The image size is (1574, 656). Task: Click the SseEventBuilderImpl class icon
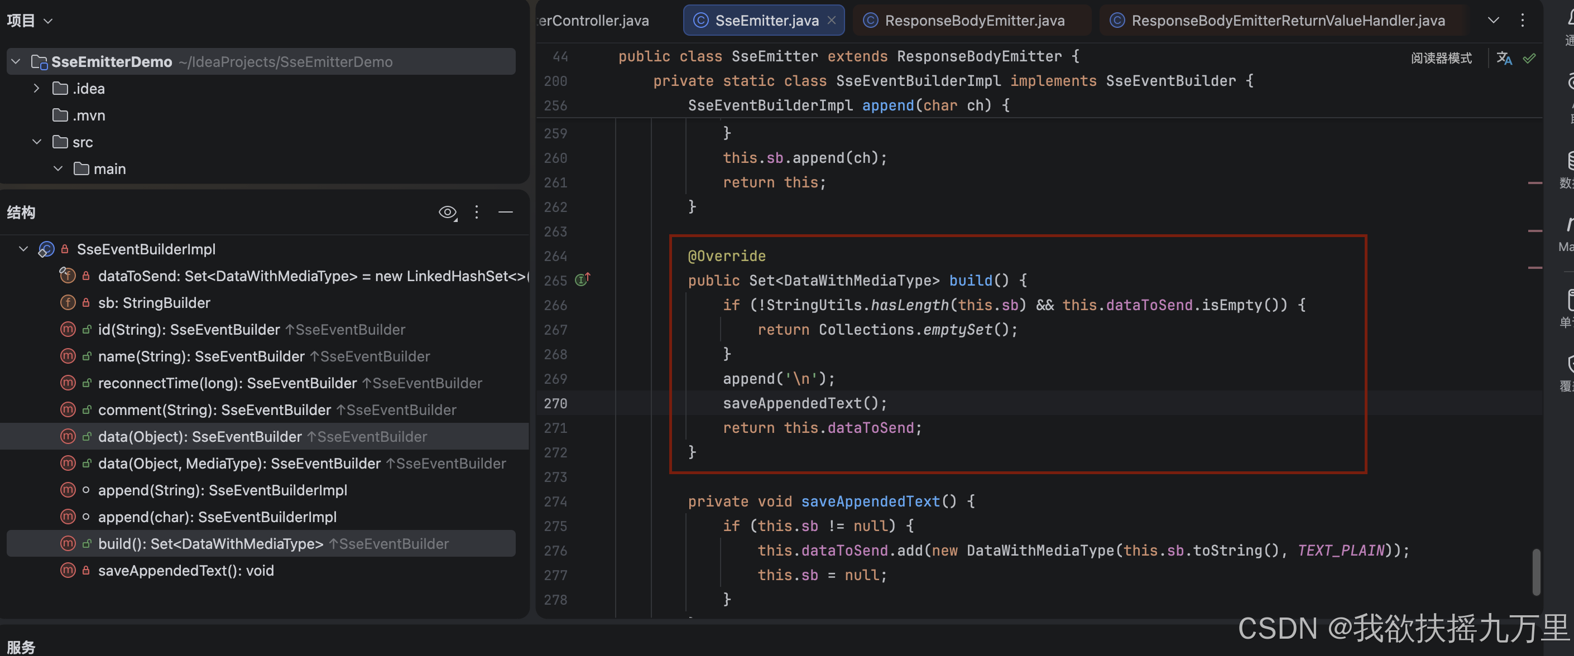tap(46, 249)
